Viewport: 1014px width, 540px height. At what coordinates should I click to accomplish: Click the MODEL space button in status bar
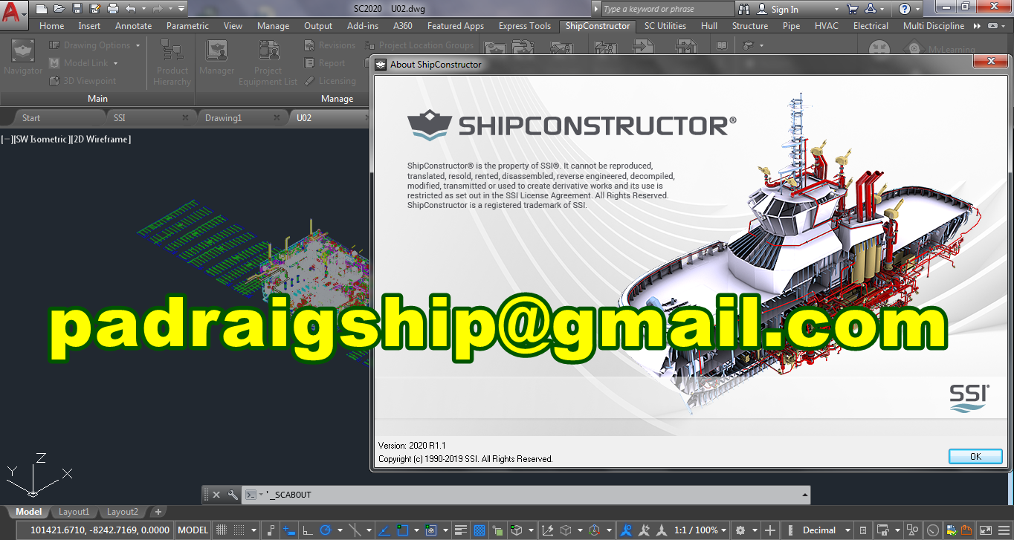[193, 530]
